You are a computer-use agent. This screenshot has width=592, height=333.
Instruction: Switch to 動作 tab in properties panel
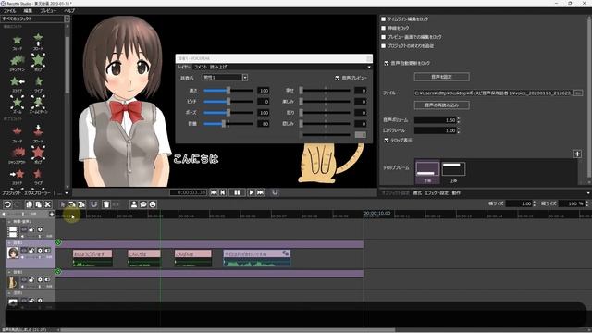click(x=456, y=193)
